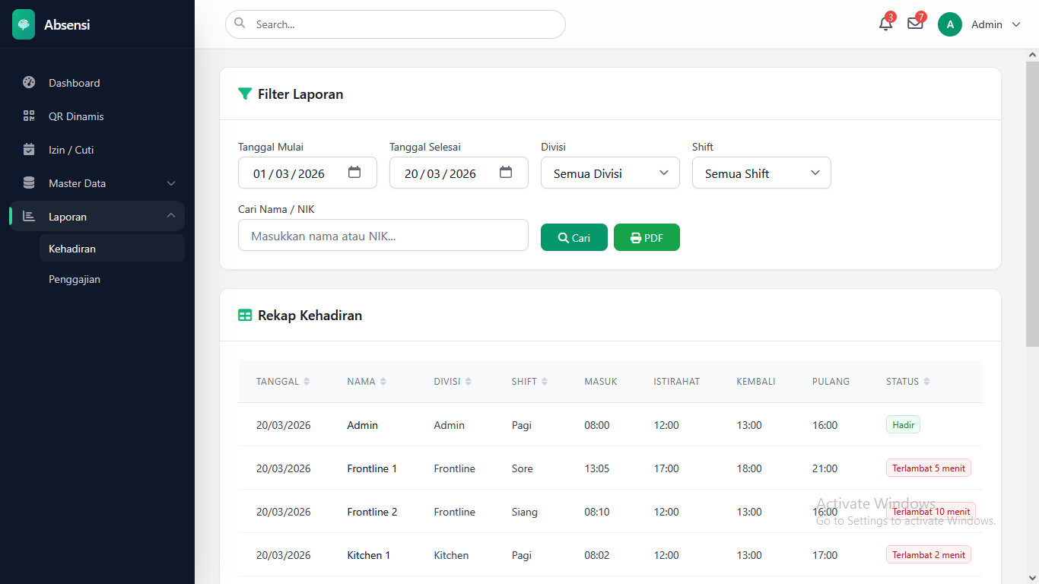Open the messages envelope icon
The width and height of the screenshot is (1039, 584).
[x=915, y=24]
